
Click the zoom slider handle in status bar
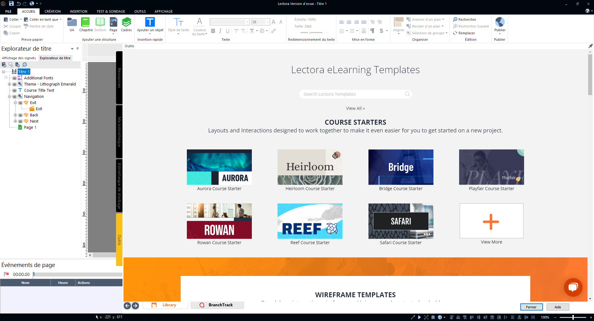(573, 317)
